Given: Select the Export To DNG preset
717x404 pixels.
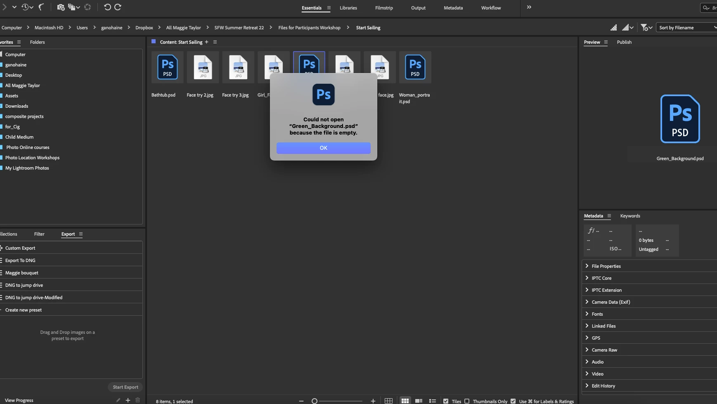Looking at the screenshot, I should coord(71,260).
